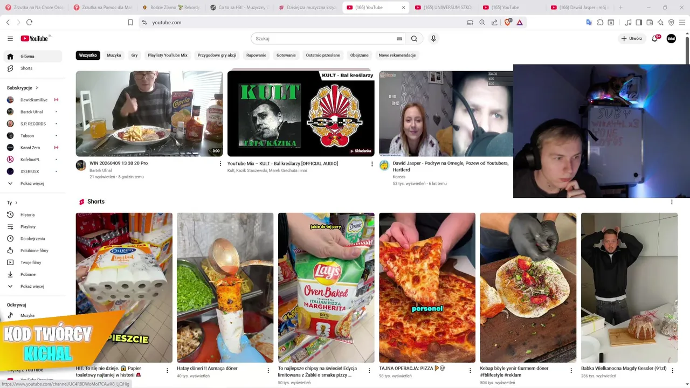Open the Lay's Oven Baked Margherita short thumbnail
This screenshot has width=690, height=388.
point(326,288)
